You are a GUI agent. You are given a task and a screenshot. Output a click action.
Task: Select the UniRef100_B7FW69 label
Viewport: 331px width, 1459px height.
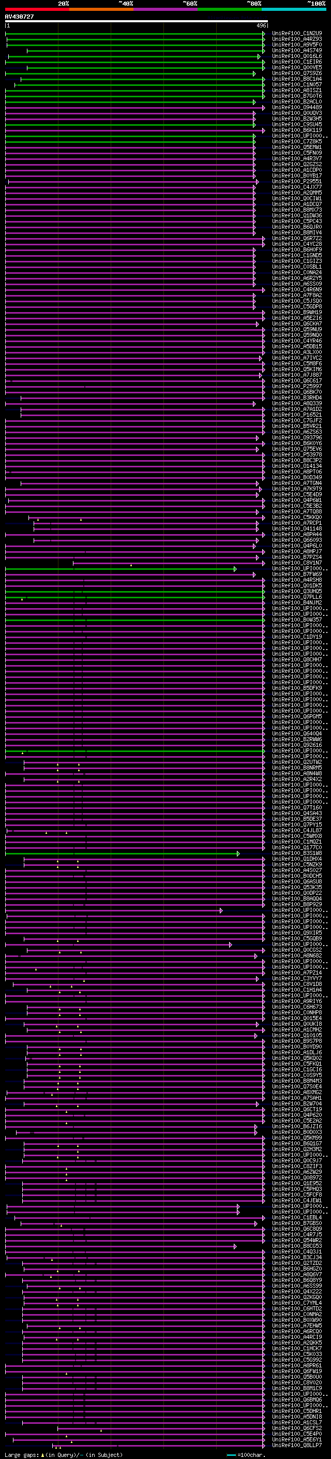coord(297,574)
